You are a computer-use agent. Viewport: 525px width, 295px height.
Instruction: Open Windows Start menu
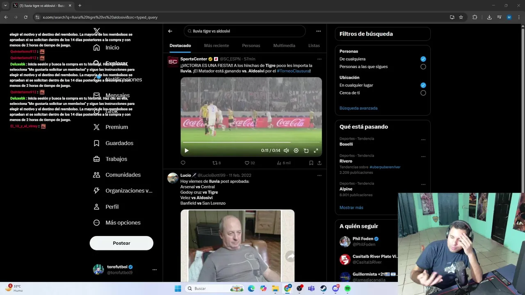pos(178,288)
